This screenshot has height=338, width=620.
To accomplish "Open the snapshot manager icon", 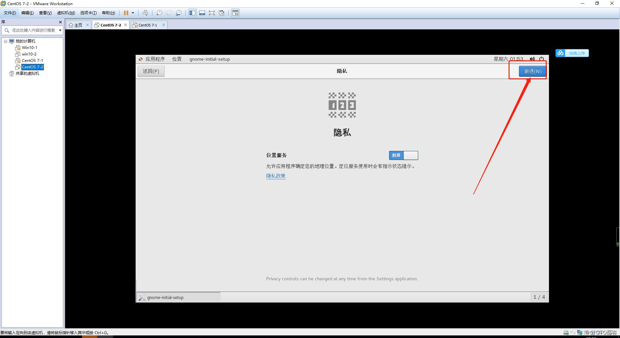I will click(179, 13).
